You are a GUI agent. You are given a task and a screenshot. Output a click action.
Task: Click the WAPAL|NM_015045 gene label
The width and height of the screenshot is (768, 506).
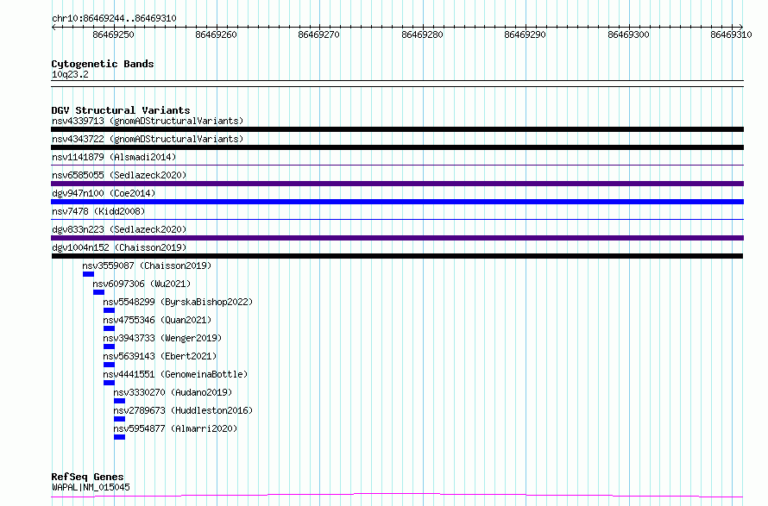tap(91, 487)
